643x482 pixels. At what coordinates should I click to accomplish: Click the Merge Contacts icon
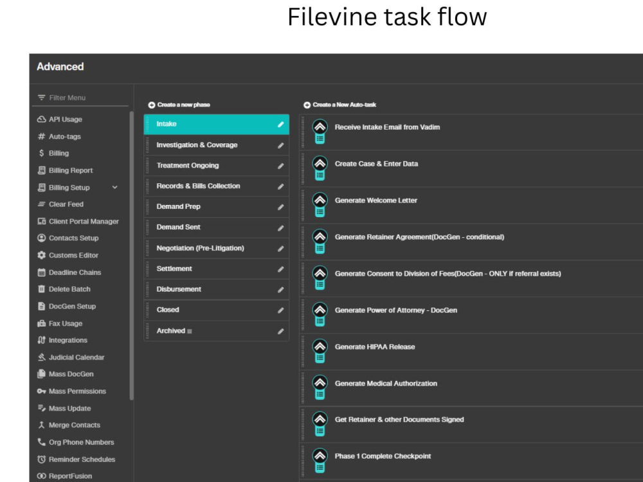[41, 425]
